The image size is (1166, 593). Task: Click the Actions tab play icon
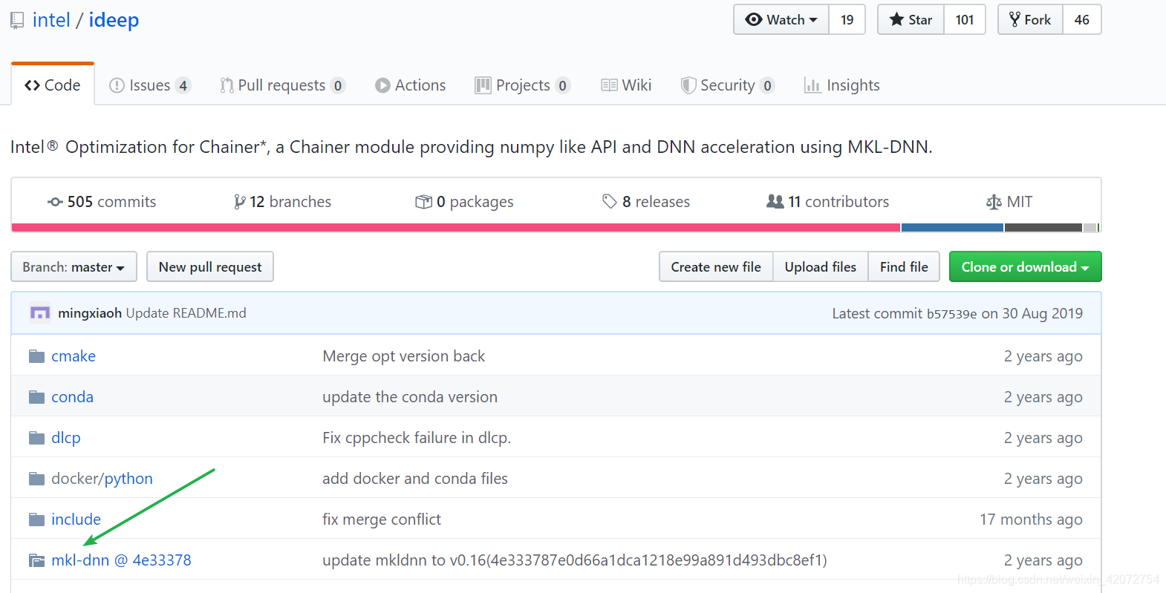[382, 85]
